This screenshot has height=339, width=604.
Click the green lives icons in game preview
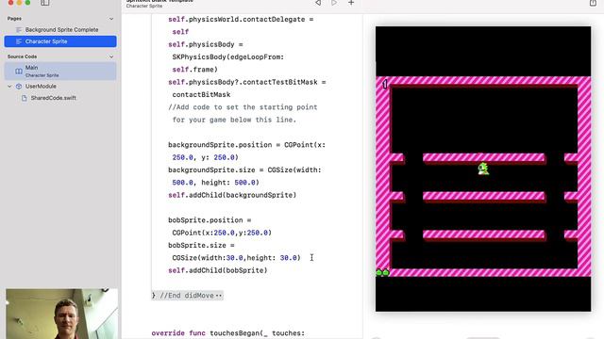point(382,272)
